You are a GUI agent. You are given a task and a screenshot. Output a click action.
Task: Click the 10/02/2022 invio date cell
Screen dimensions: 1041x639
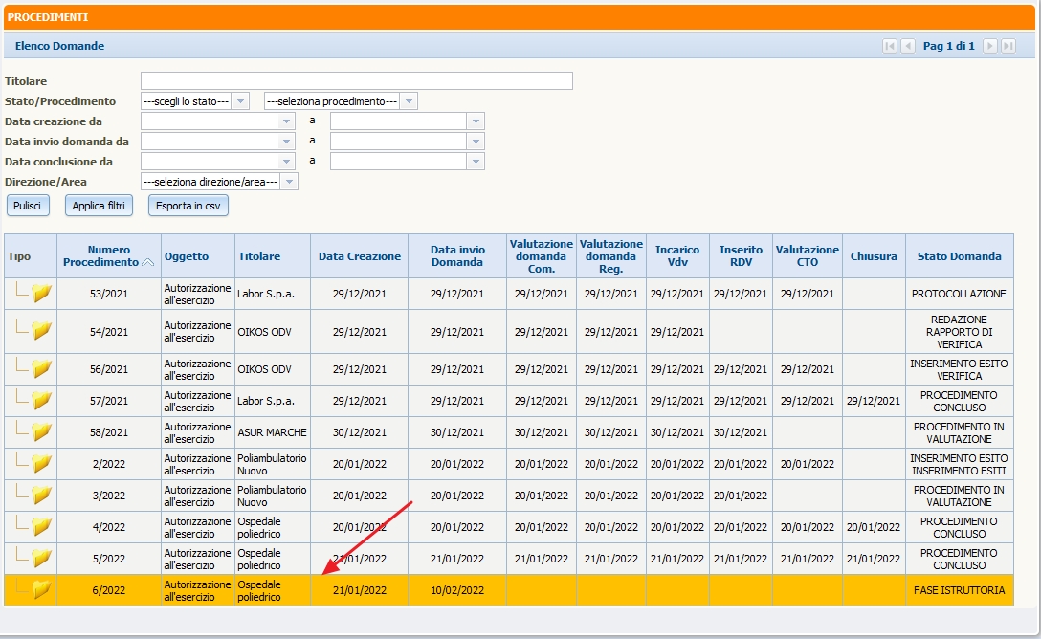tap(457, 590)
